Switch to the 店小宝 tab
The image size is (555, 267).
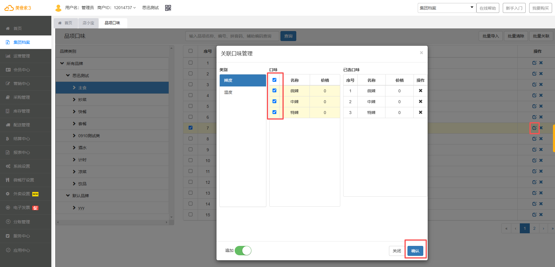pyautogui.click(x=88, y=23)
